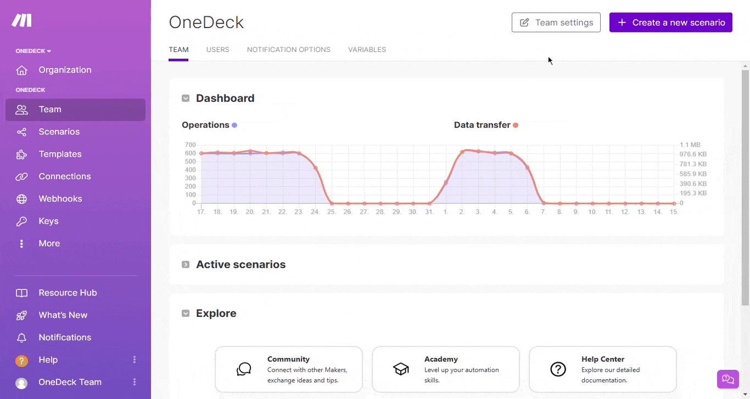The width and height of the screenshot is (750, 399).
Task: Click the Webhooks globe icon
Action: [x=21, y=199]
